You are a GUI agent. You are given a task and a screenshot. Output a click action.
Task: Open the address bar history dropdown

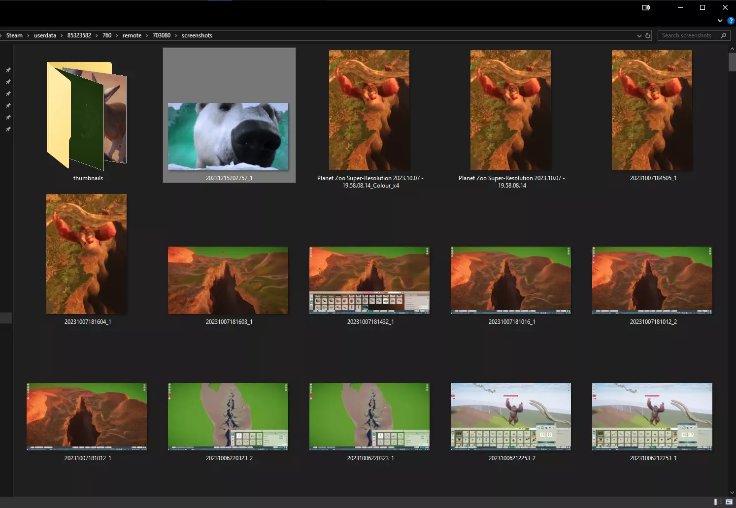pos(639,35)
